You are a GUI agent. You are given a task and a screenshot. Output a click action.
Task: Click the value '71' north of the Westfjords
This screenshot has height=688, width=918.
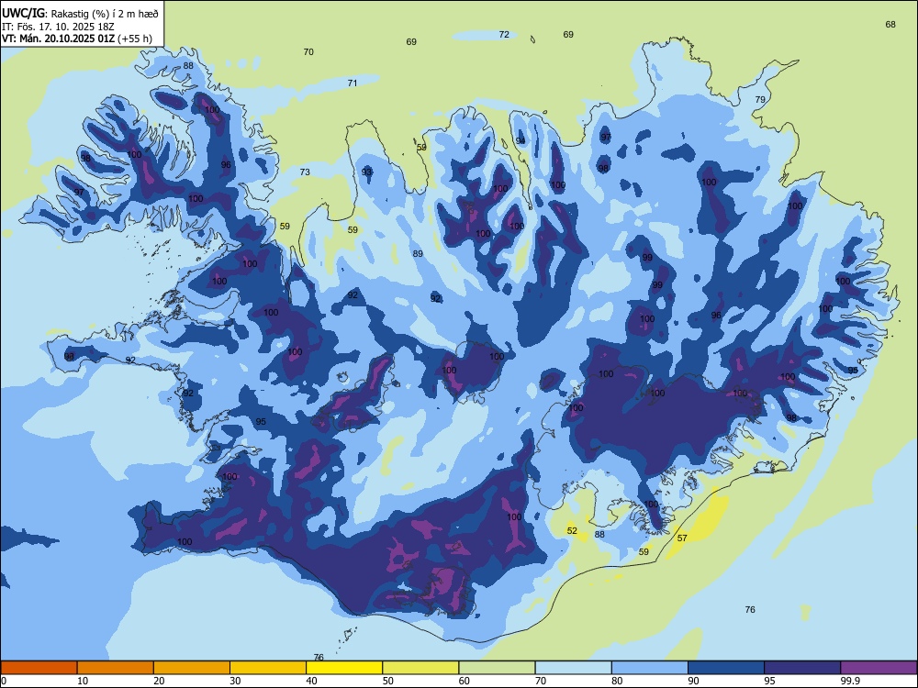[x=353, y=83]
